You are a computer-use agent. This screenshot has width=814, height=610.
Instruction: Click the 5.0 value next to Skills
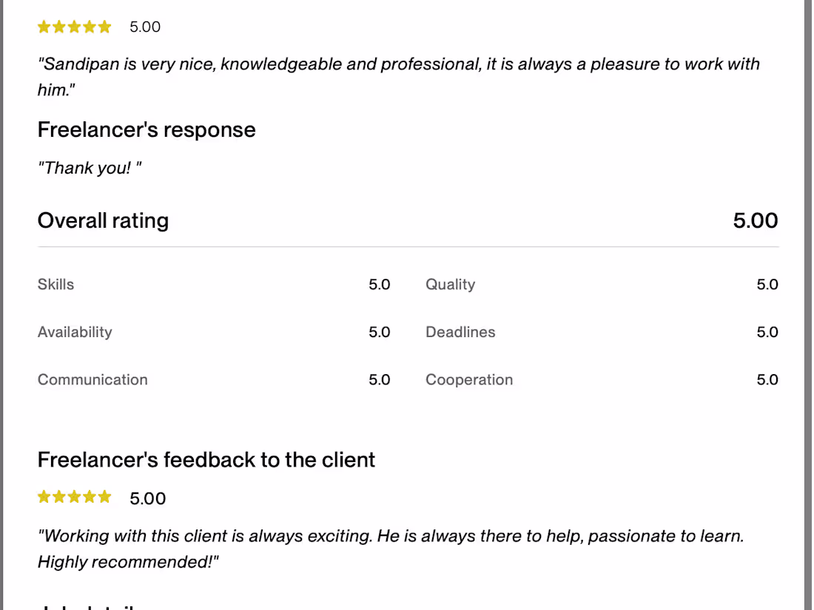tap(379, 285)
